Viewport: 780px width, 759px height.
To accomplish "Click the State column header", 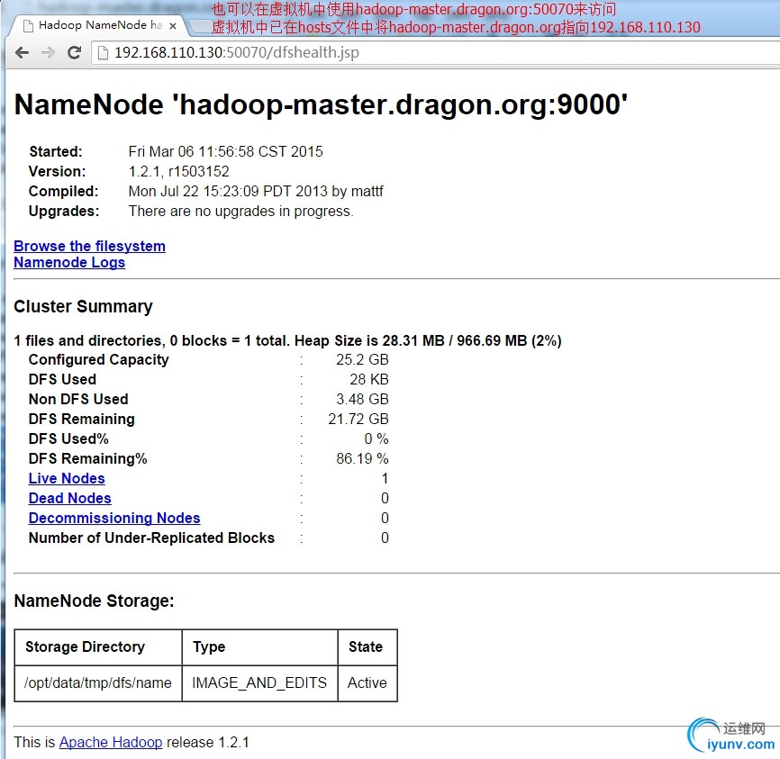I will (x=366, y=646).
